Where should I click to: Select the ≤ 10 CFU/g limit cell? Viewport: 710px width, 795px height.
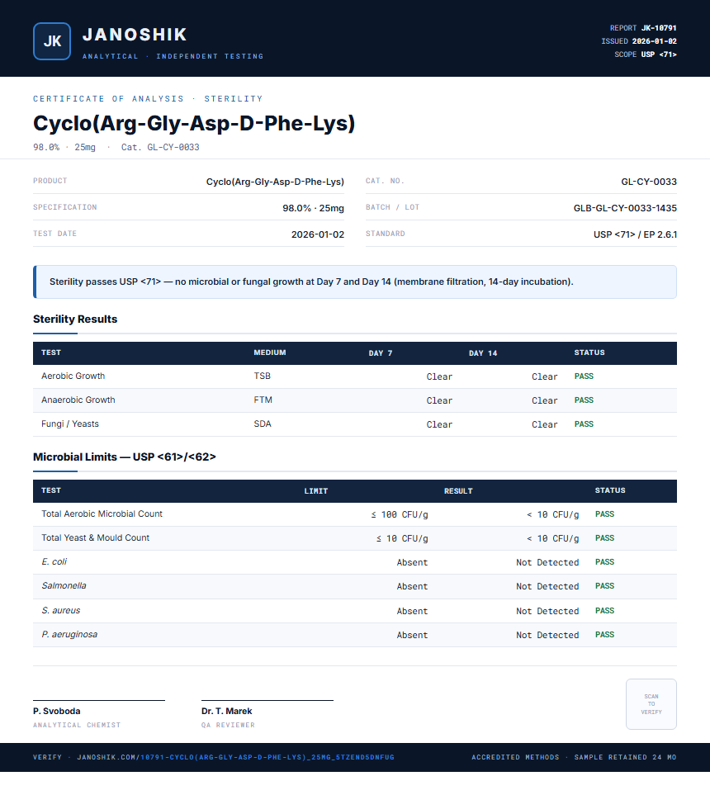[402, 538]
